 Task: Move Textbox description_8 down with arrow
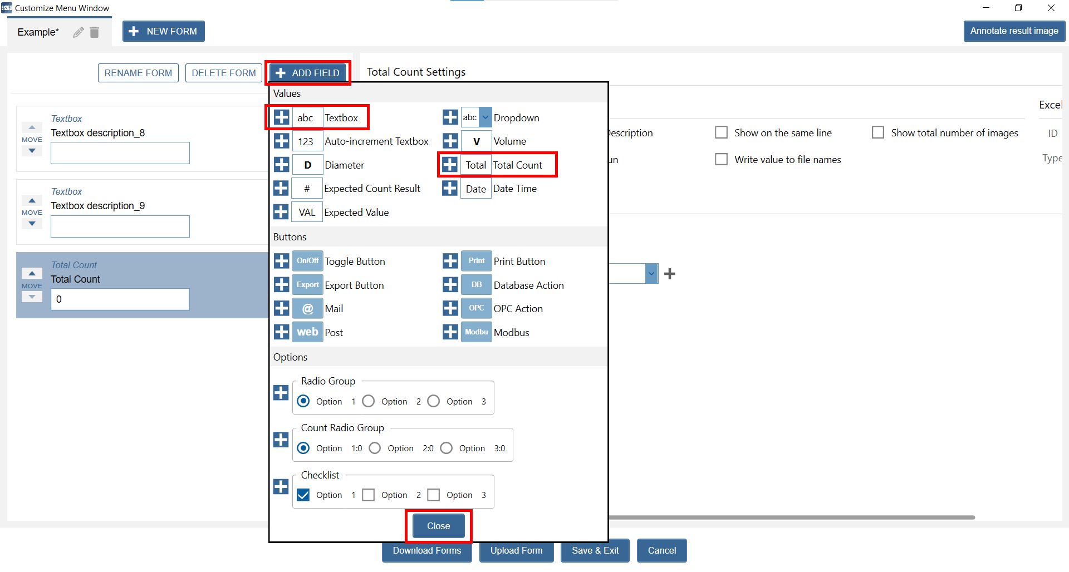[32, 151]
